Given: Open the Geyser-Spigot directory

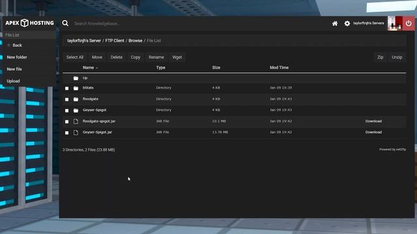Looking at the screenshot, I should point(94,110).
